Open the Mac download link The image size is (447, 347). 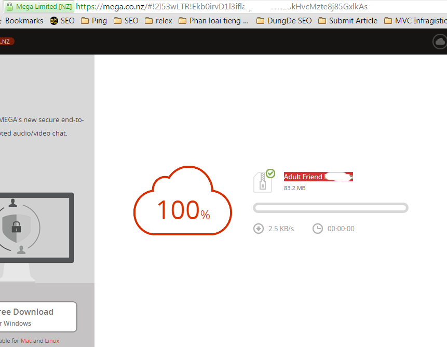(26, 341)
